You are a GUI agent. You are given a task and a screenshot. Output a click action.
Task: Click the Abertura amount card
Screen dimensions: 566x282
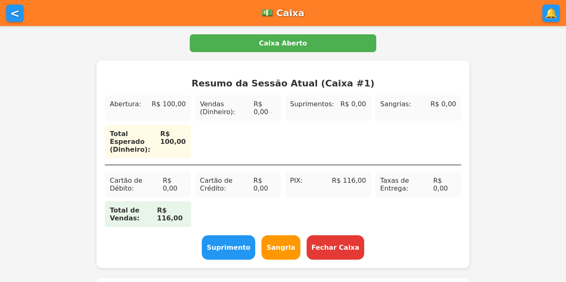pos(148,108)
